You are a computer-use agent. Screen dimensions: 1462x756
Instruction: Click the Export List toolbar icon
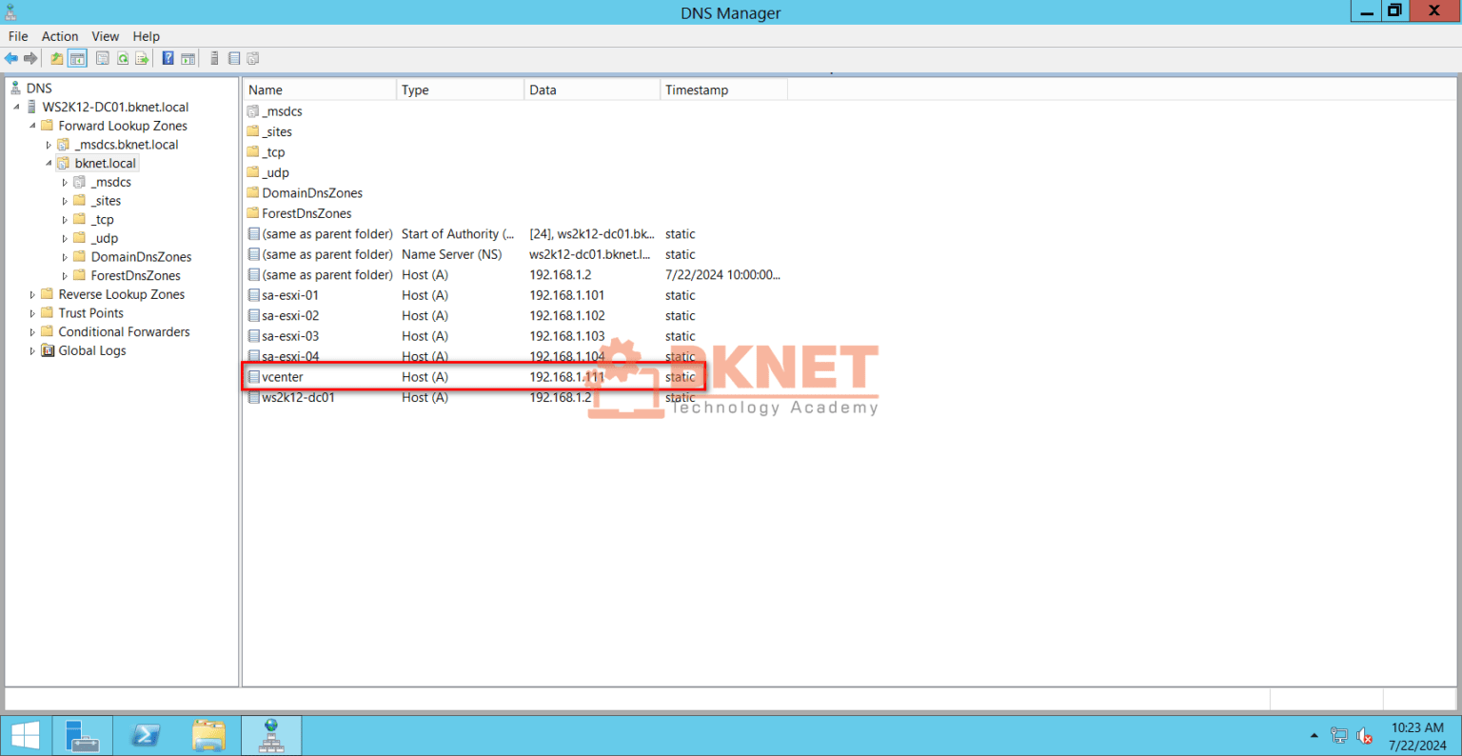click(142, 58)
